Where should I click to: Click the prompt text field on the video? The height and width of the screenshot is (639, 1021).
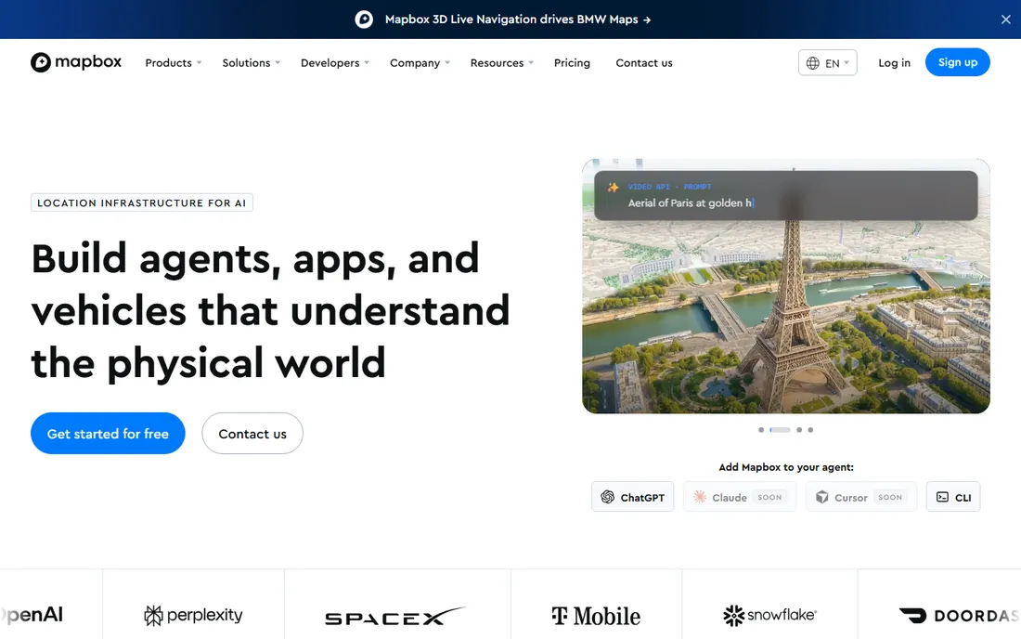(786, 195)
